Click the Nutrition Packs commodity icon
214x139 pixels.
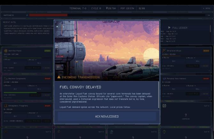[6, 51]
